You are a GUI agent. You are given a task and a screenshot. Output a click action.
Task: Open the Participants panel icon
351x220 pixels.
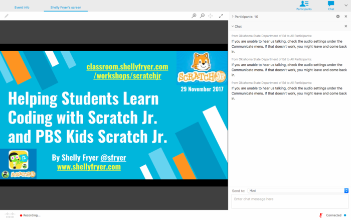(x=303, y=5)
